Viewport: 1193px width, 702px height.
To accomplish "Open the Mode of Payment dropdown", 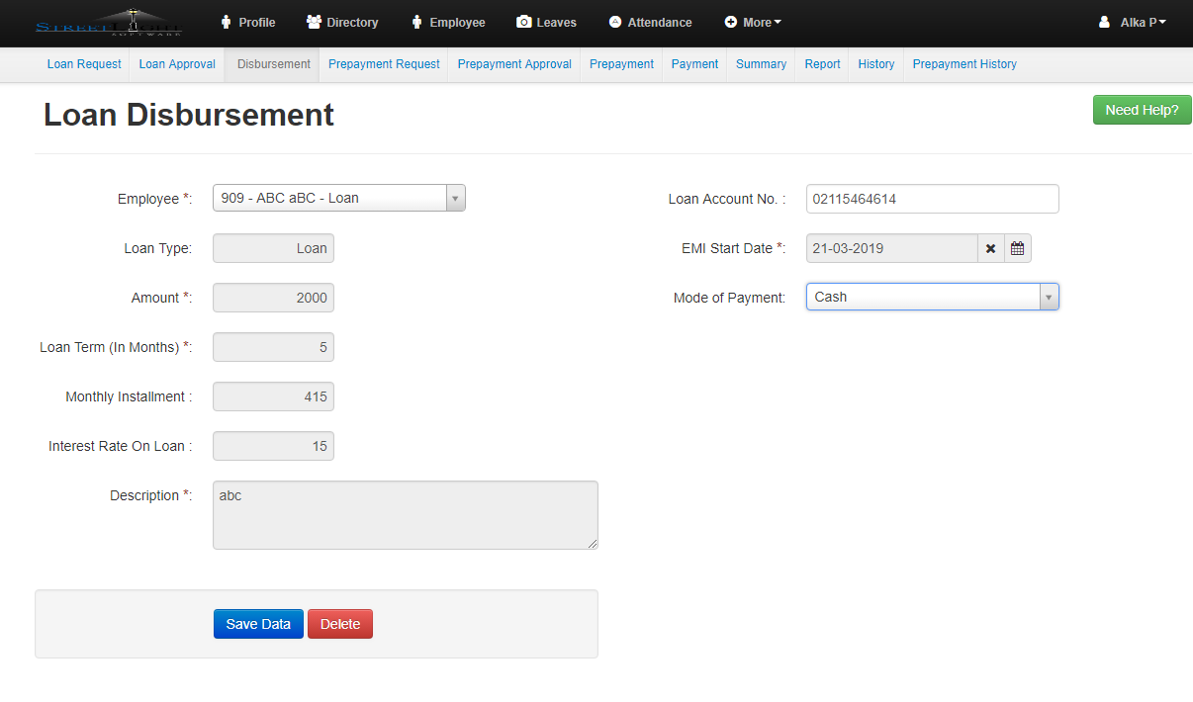I will 932,297.
